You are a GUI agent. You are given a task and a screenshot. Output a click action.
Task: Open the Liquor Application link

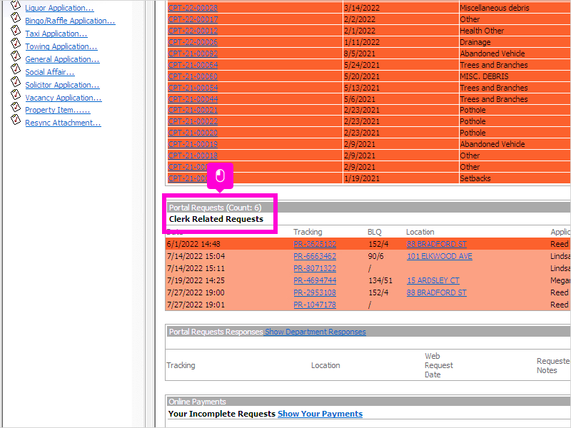(x=59, y=8)
